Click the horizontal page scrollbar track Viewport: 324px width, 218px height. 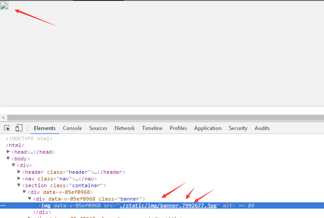pos(165,118)
